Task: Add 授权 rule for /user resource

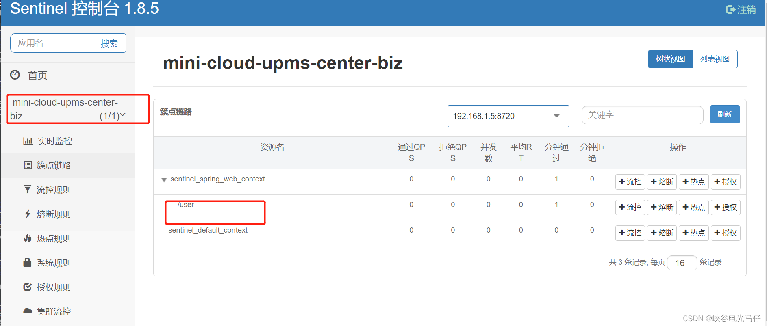Action: click(726, 207)
